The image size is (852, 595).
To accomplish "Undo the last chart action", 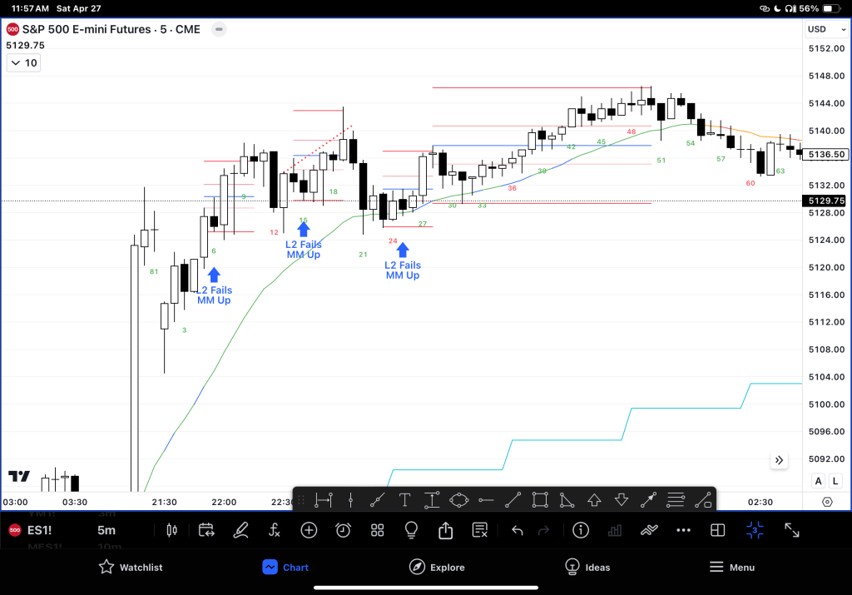I will point(517,530).
